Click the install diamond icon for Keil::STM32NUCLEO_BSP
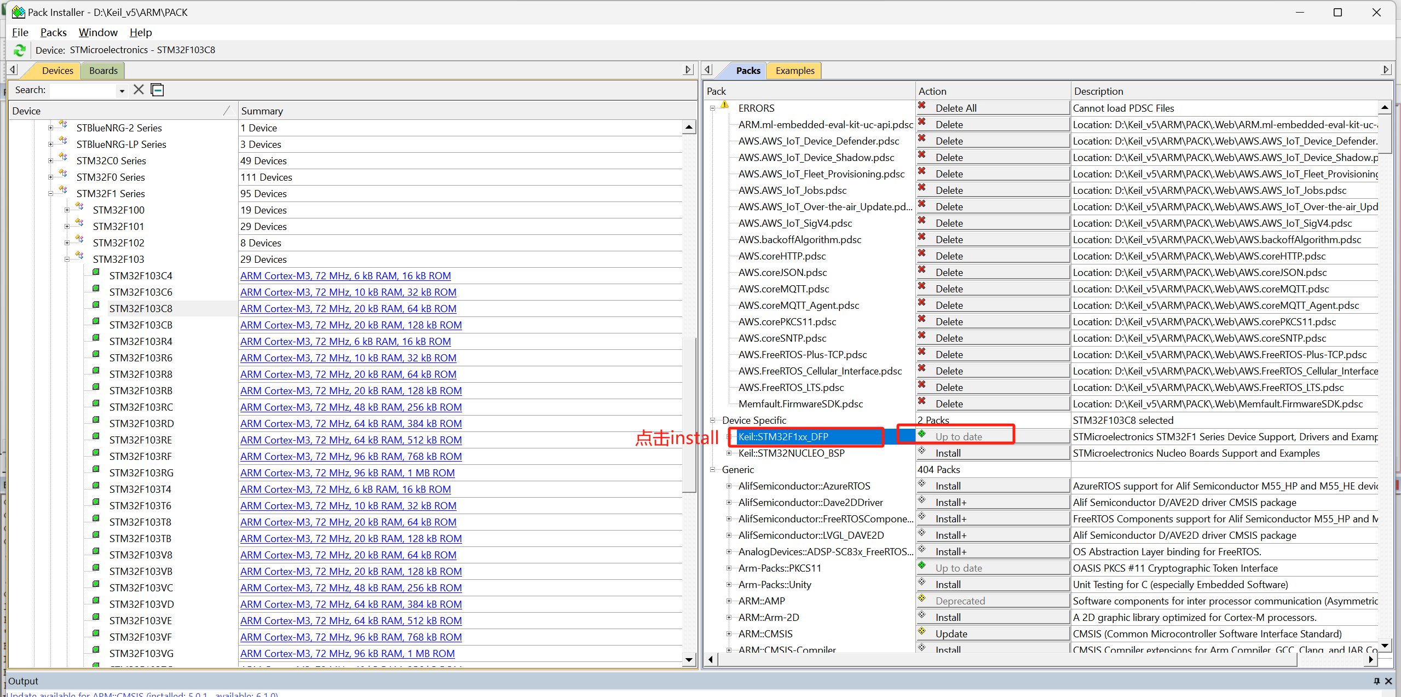 pos(922,451)
